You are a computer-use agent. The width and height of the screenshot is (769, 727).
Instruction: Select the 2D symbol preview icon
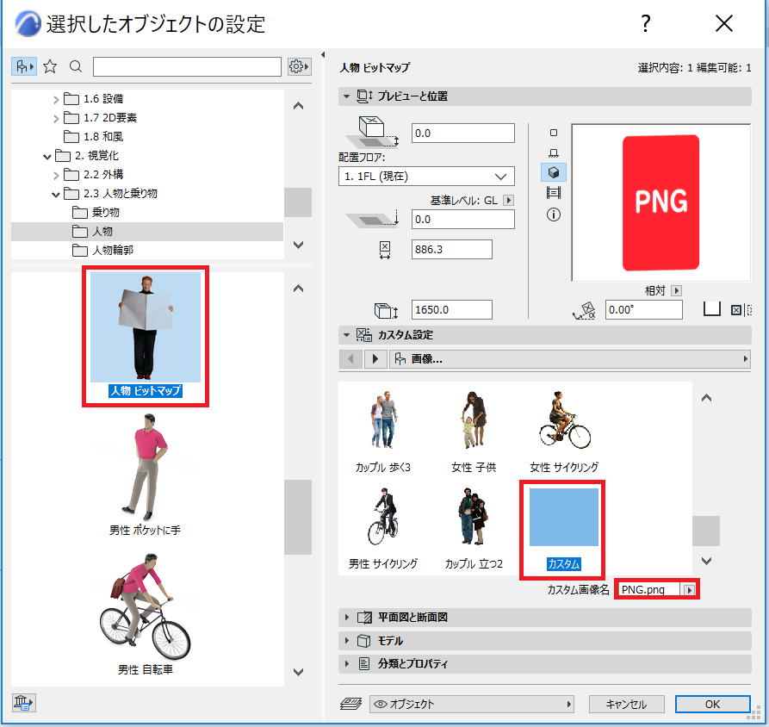click(554, 133)
